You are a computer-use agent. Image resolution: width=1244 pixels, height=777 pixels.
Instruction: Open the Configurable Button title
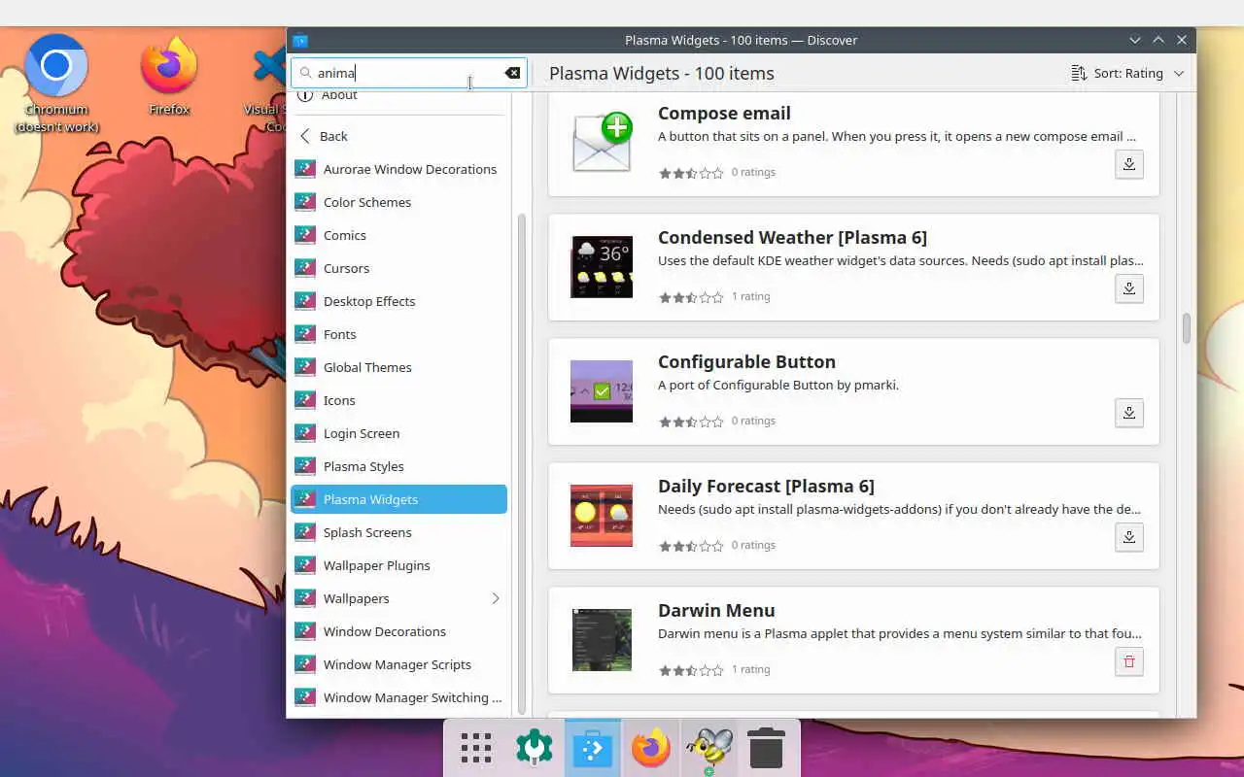746,362
